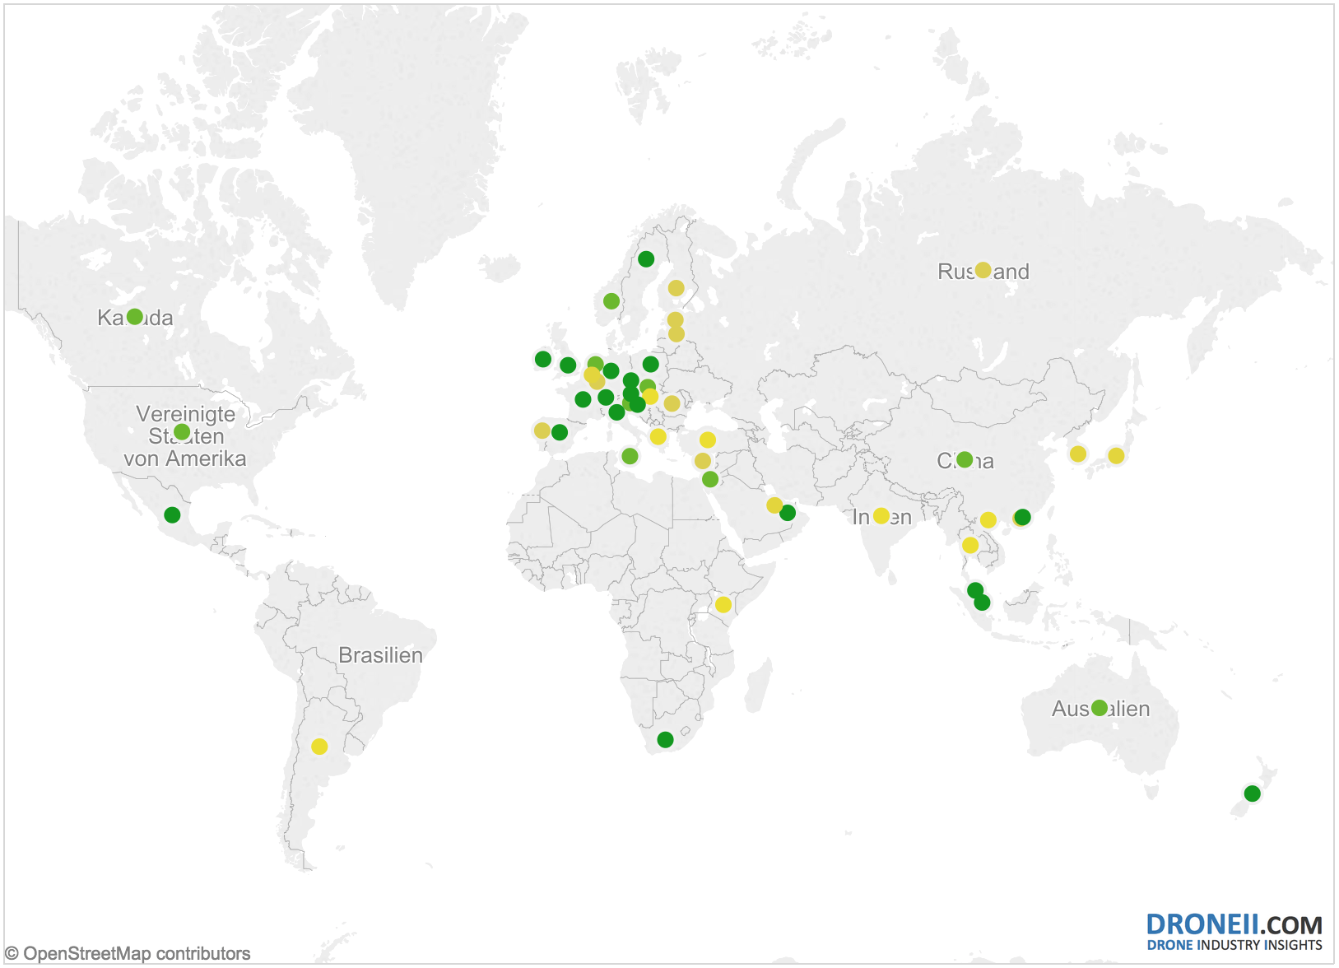
Task: Open the OpenStreetMap contributors attribution link
Action: (x=127, y=952)
